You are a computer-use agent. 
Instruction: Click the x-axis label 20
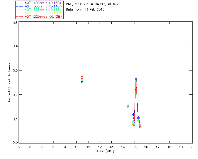point(192,147)
